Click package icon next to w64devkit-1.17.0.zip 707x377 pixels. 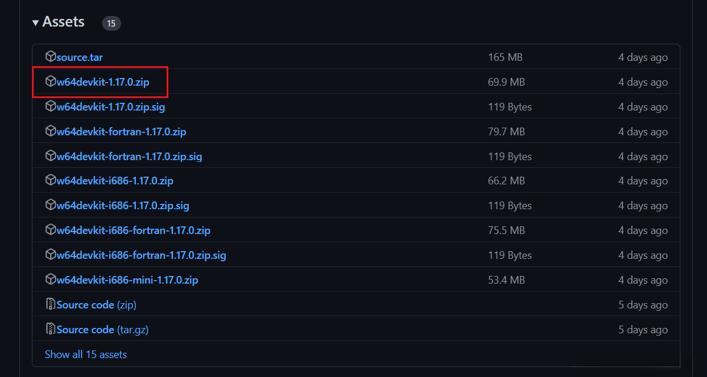click(50, 82)
